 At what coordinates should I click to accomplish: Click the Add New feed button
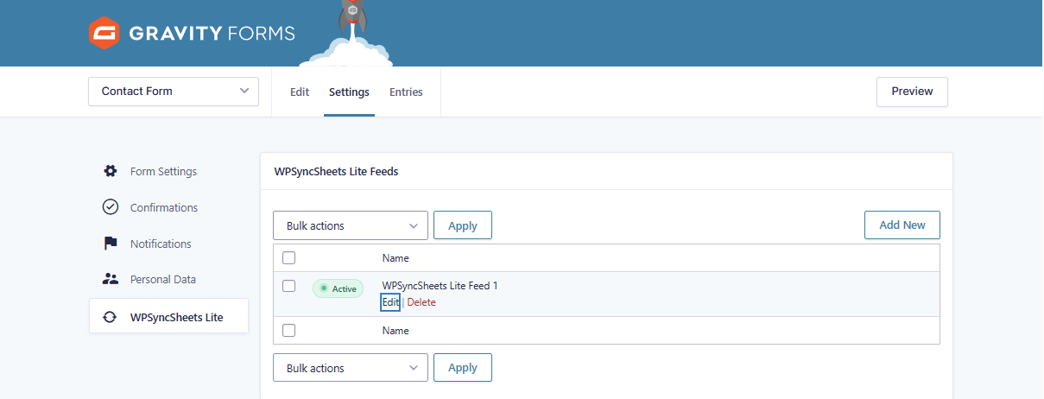tap(902, 225)
